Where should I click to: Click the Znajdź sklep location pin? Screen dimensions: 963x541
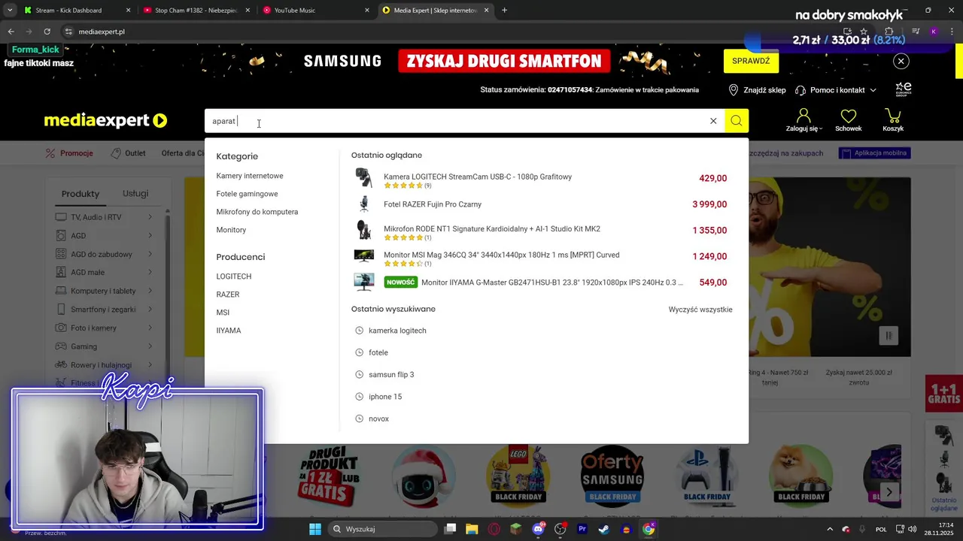pyautogui.click(x=734, y=90)
